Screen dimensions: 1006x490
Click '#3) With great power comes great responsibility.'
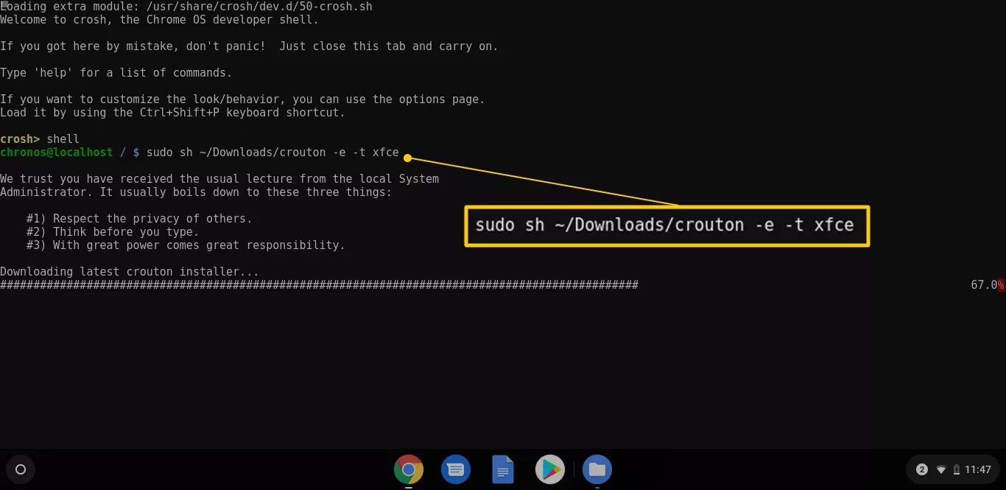pyautogui.click(x=186, y=245)
